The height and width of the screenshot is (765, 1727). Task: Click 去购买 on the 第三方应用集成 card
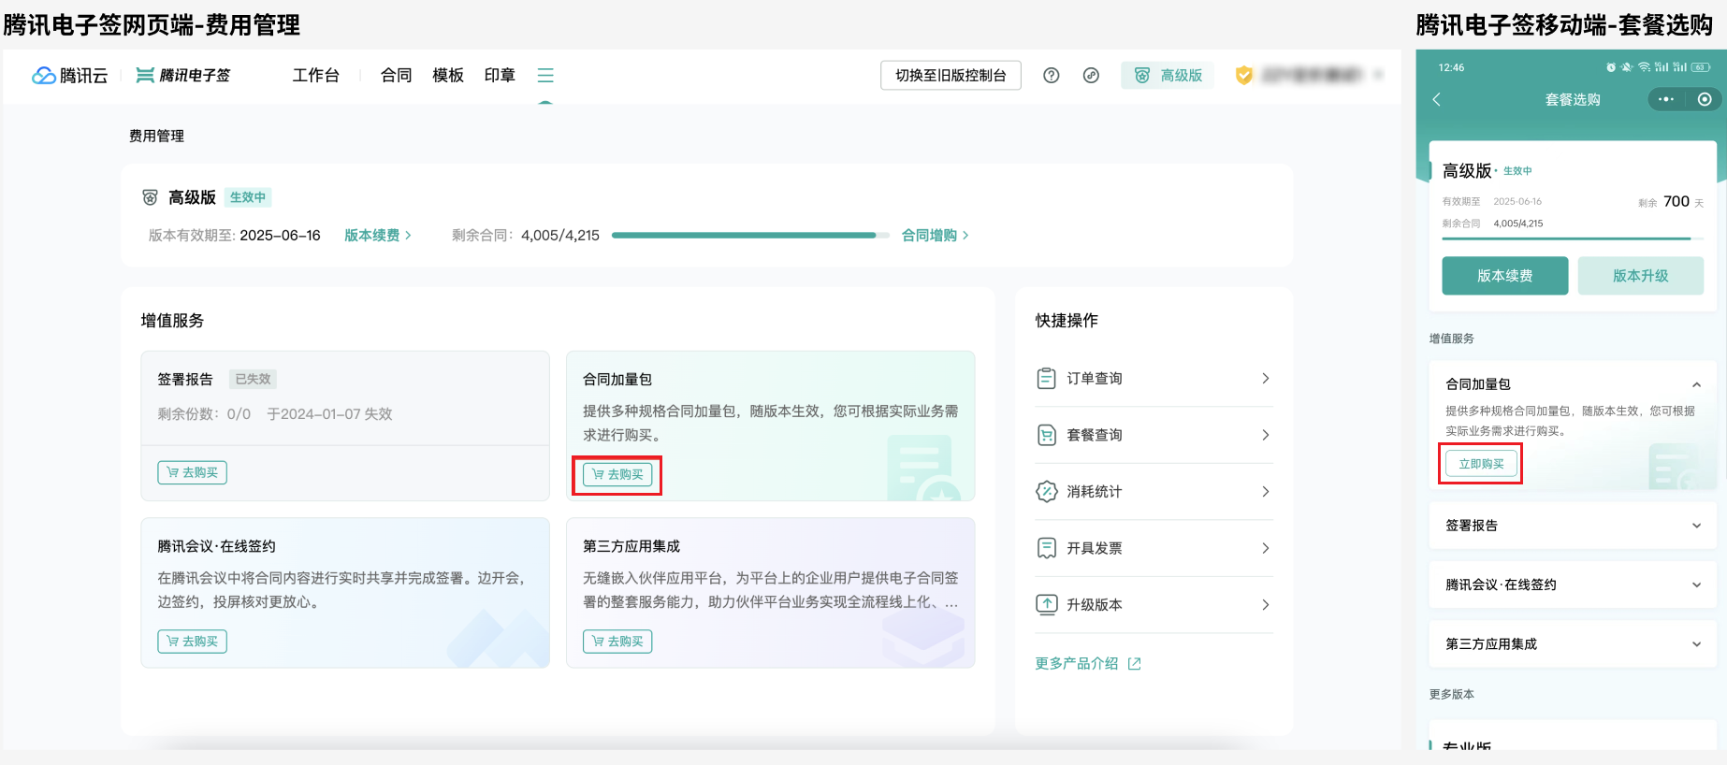pyautogui.click(x=617, y=642)
